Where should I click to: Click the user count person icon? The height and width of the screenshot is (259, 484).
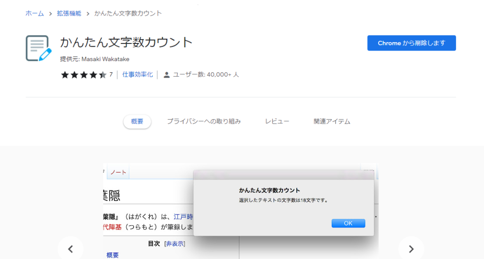pos(166,75)
